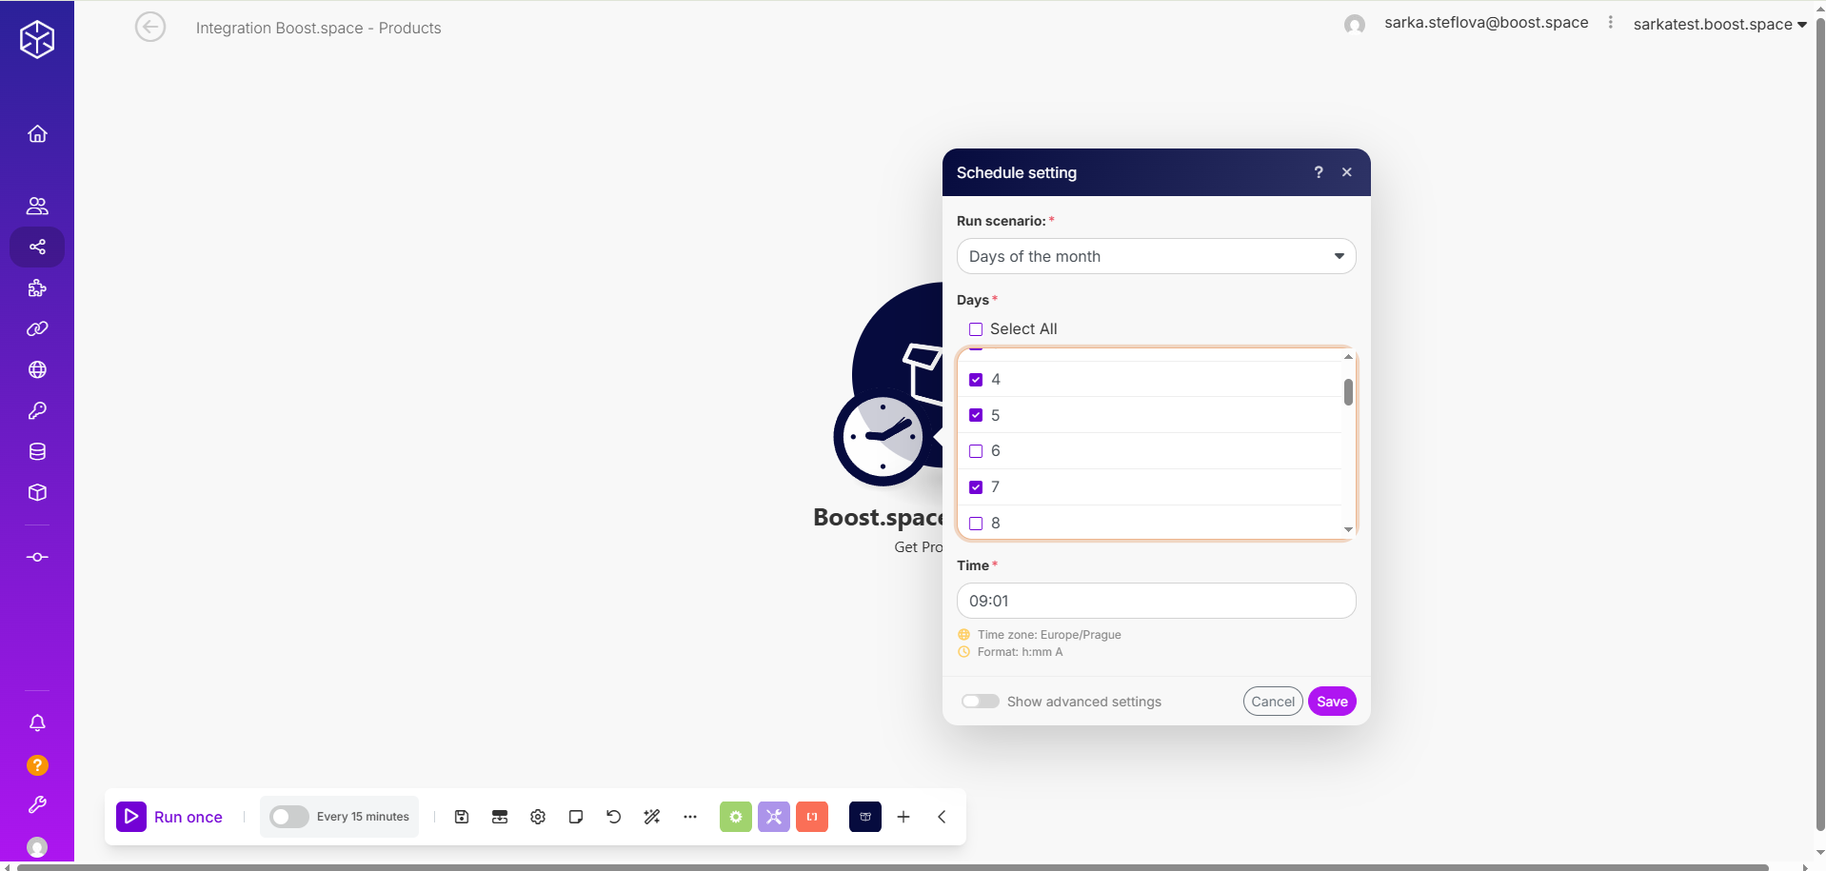Open the Run scenario dropdown

click(x=1156, y=256)
